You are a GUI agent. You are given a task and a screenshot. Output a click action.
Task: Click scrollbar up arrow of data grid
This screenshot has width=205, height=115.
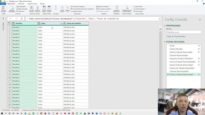coord(160,29)
